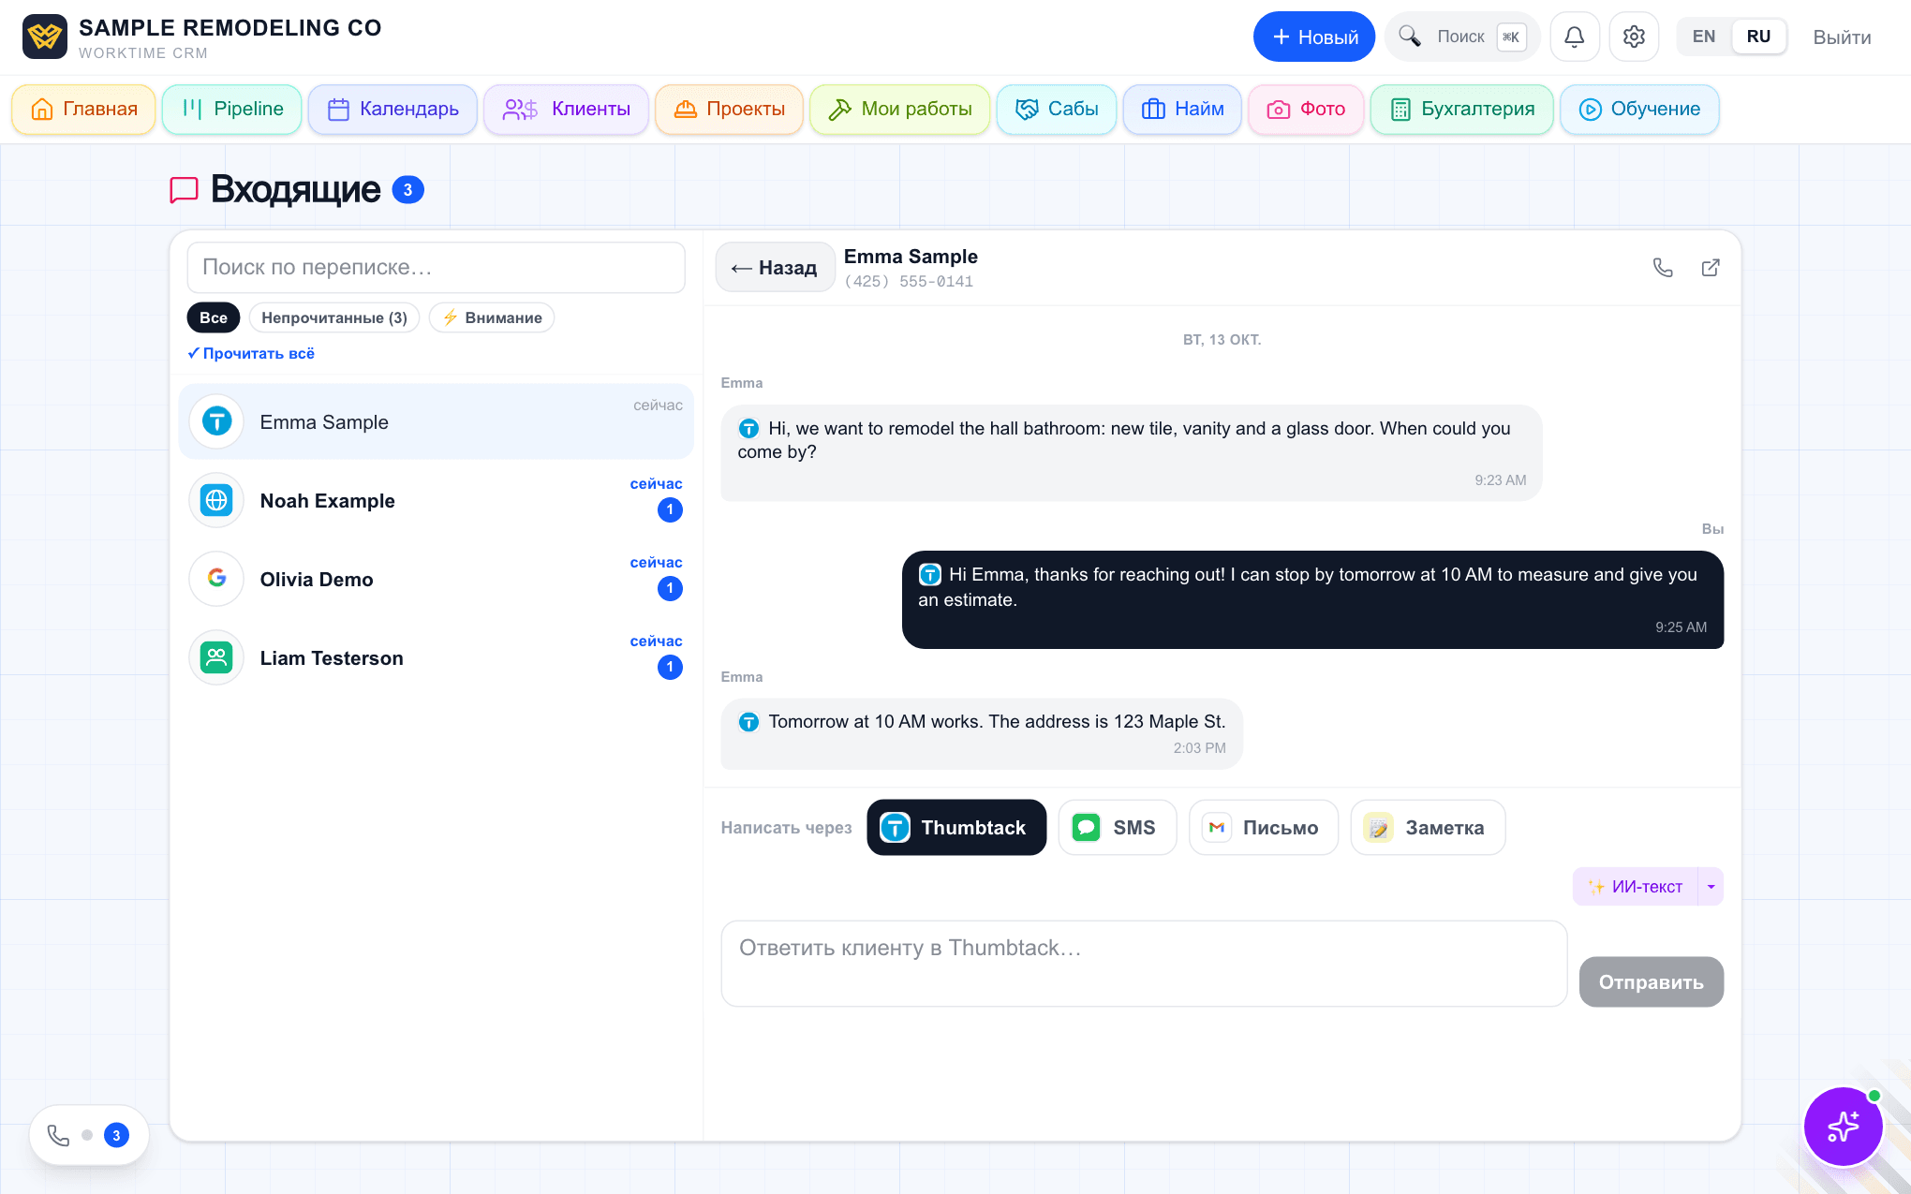Click unread badge on Noah Example row

point(670,510)
